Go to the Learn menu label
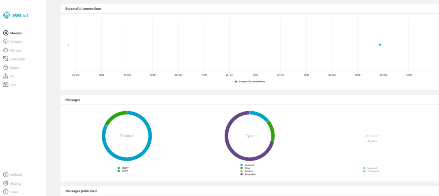The width and height of the screenshot is (439, 196). click(14, 192)
